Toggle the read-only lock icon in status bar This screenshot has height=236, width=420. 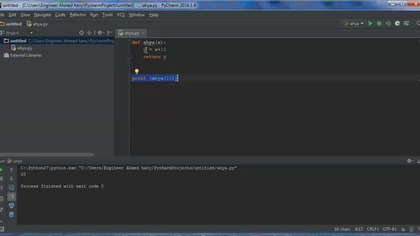tap(403, 229)
